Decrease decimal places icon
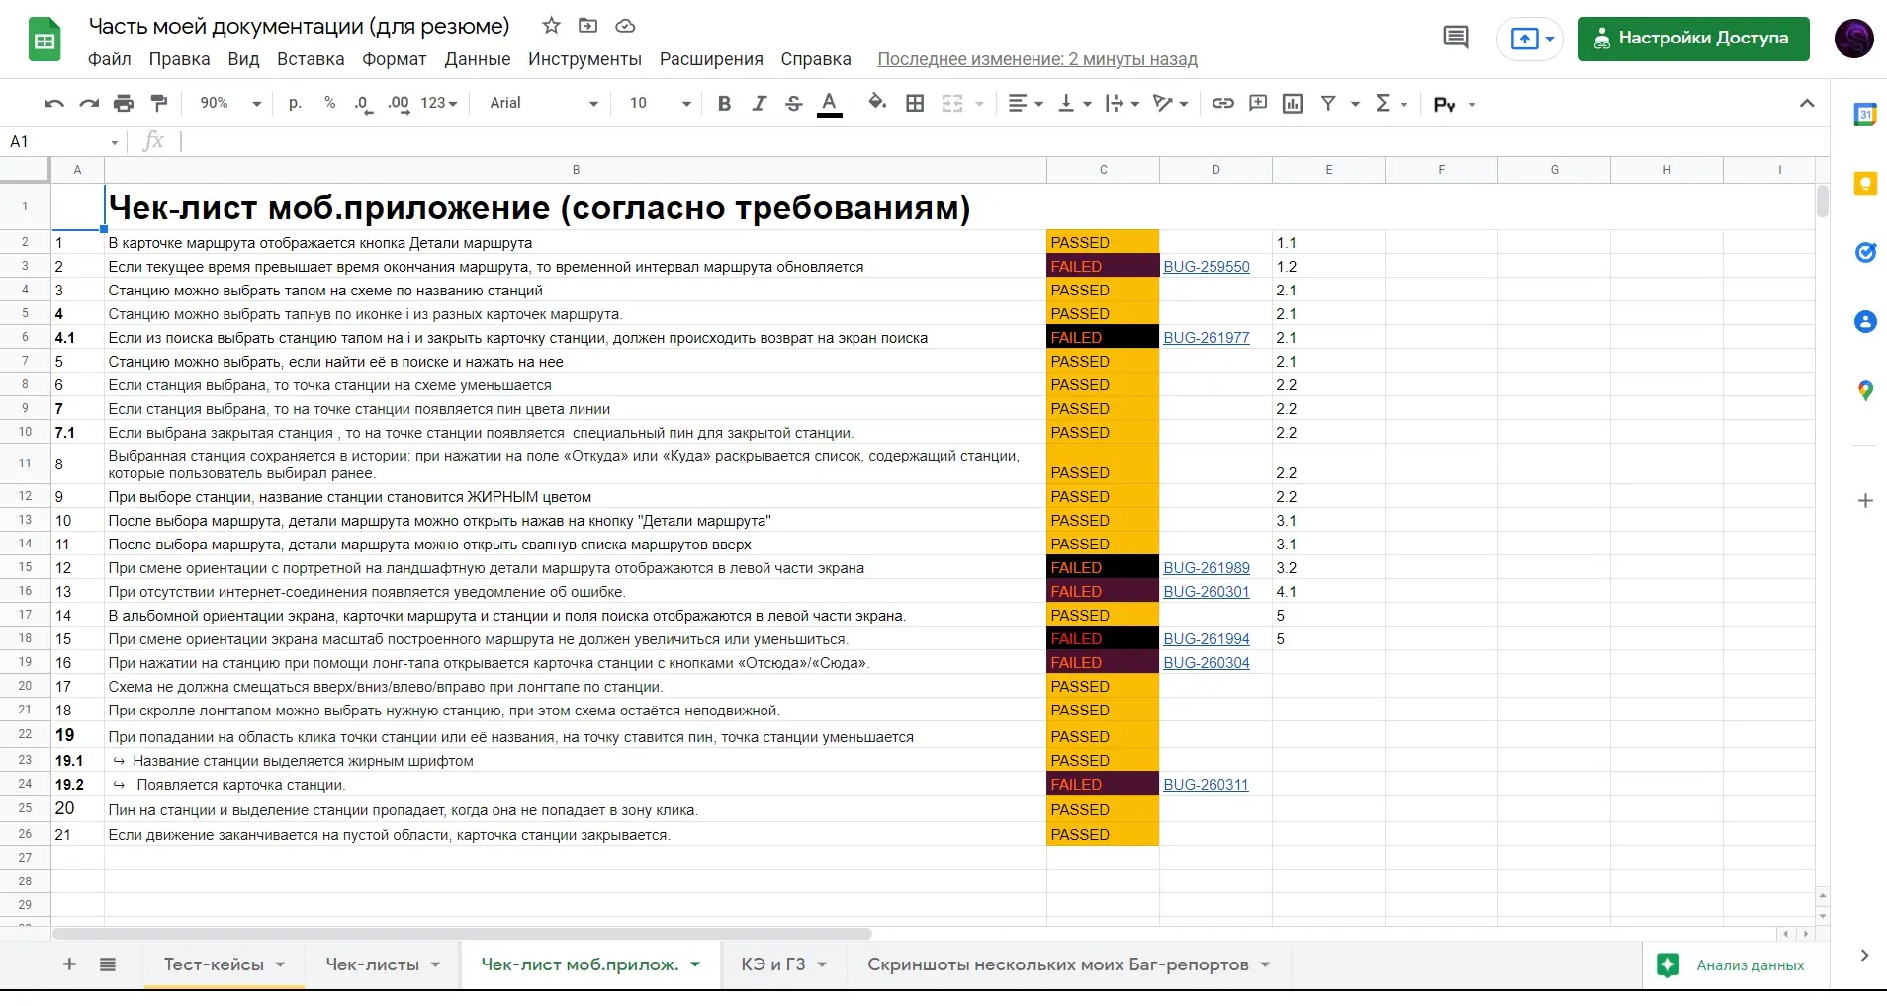 tap(363, 104)
